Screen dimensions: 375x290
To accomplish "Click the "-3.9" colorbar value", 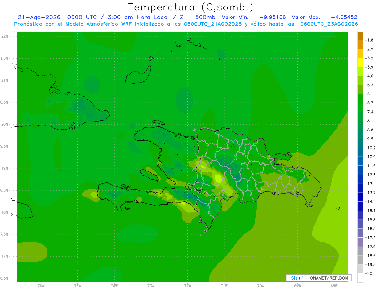I will pos(369,67).
